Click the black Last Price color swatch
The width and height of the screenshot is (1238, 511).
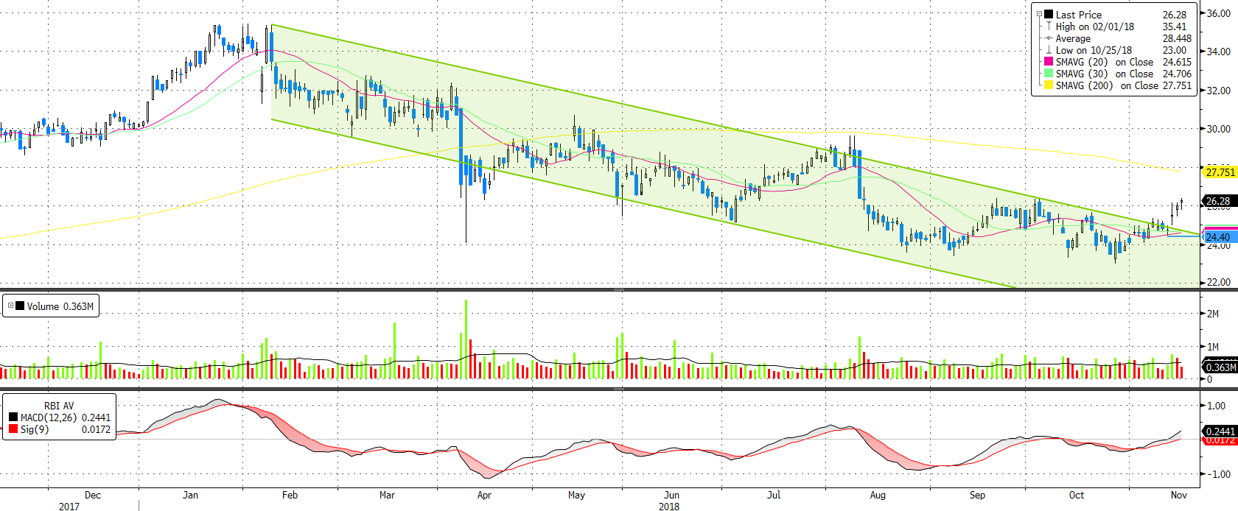click(x=1049, y=14)
